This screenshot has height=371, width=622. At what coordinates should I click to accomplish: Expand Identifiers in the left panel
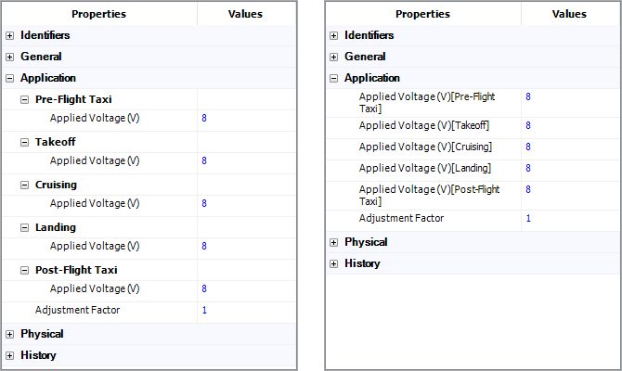tap(10, 35)
